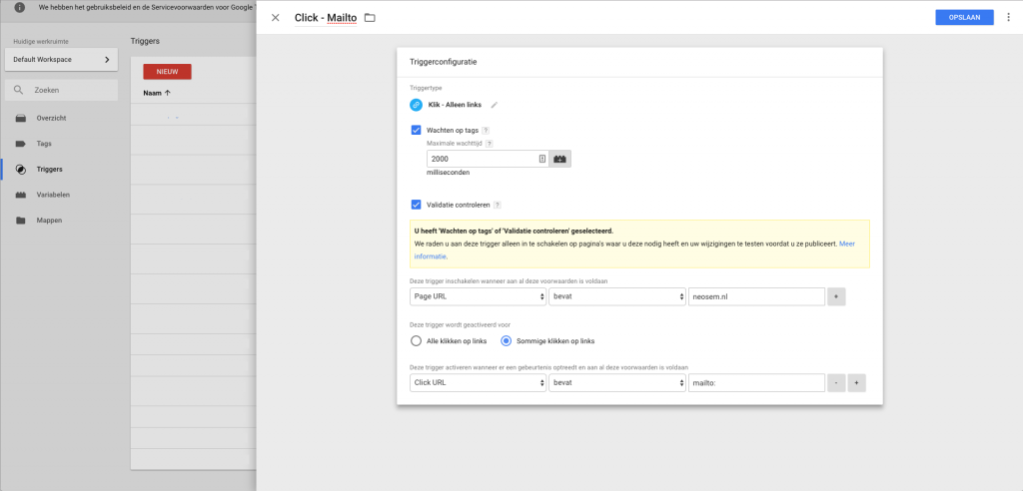The height and width of the screenshot is (491, 1023).
Task: Open help for Wachten op tags
Action: coord(486,131)
